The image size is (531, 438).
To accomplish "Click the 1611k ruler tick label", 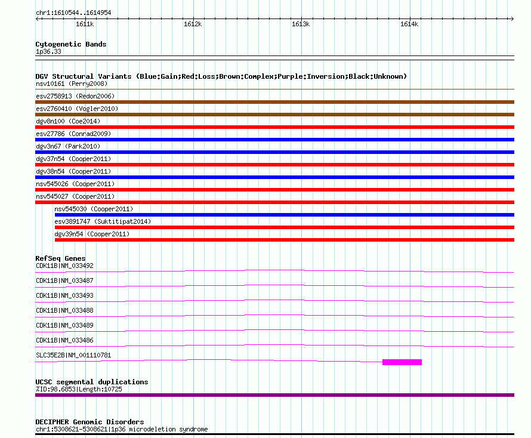I will 85,24.
